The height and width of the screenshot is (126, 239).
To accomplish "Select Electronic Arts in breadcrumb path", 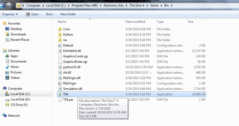I will click(114, 5).
